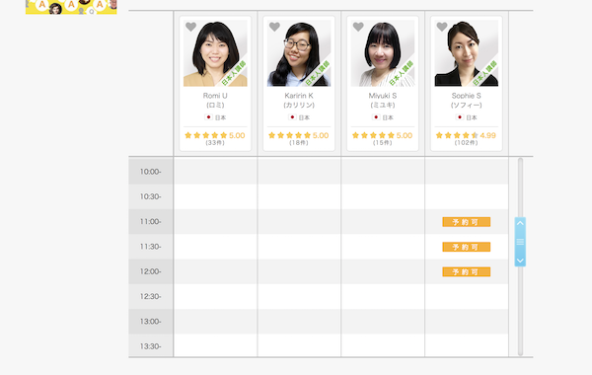Favorite tutor Romi U with heart icon
The image size is (592, 375).
pyautogui.click(x=190, y=27)
